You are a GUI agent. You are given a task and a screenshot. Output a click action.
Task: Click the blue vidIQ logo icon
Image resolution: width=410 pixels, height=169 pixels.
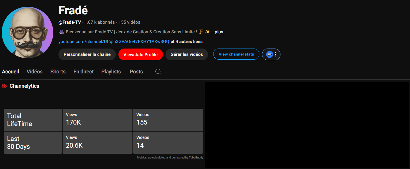(270, 54)
